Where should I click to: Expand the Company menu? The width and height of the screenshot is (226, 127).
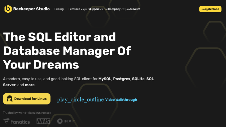[114, 9]
